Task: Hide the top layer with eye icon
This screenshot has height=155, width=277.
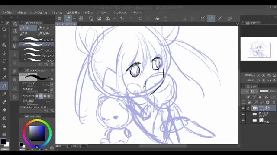Action: (x=243, y=108)
